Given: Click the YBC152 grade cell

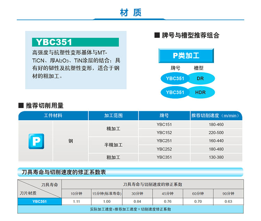Looking at the screenshot, I should [164, 132].
